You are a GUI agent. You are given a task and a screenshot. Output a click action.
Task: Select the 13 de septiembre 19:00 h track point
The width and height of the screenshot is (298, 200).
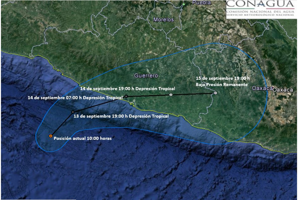point(73,112)
